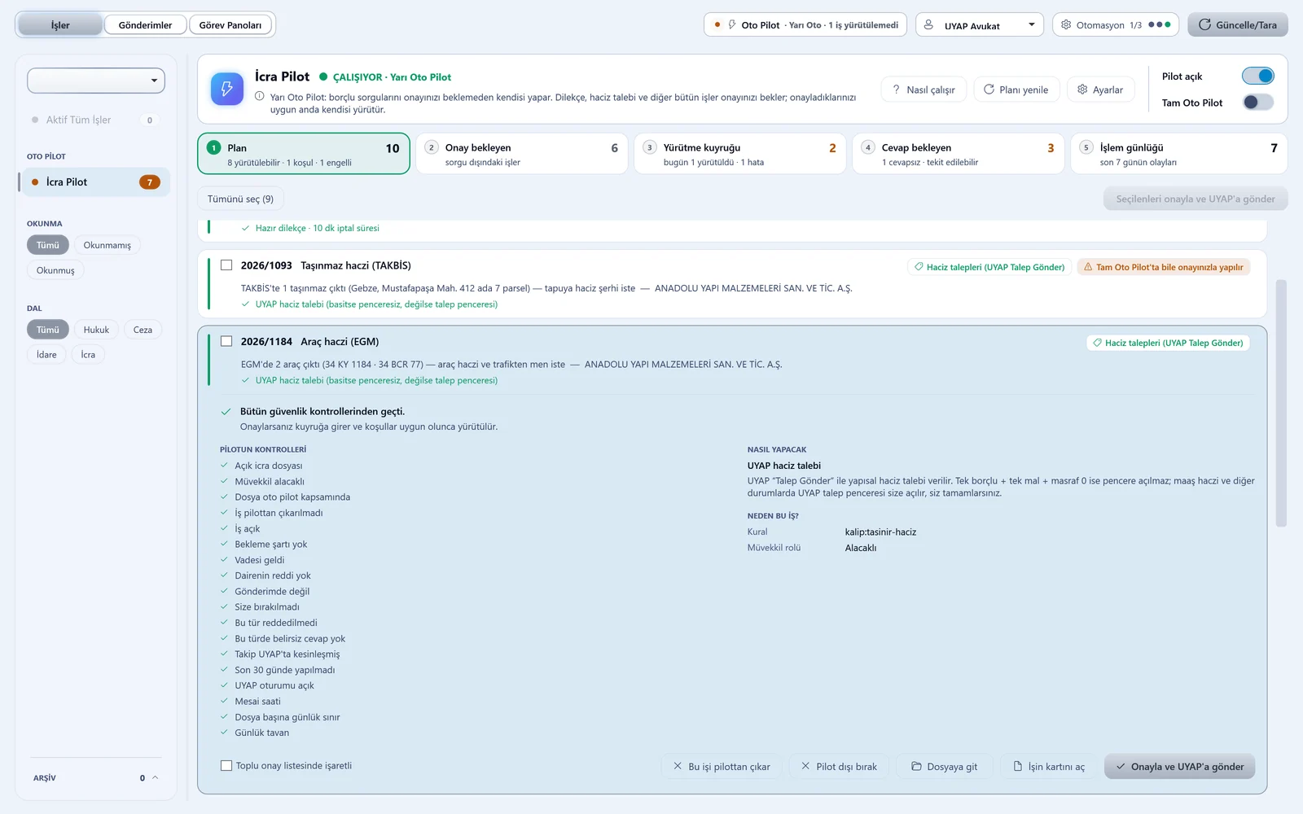1303x814 pixels.
Task: Click the refresh icon in Güncelle/Tara
Action: [x=1204, y=24]
